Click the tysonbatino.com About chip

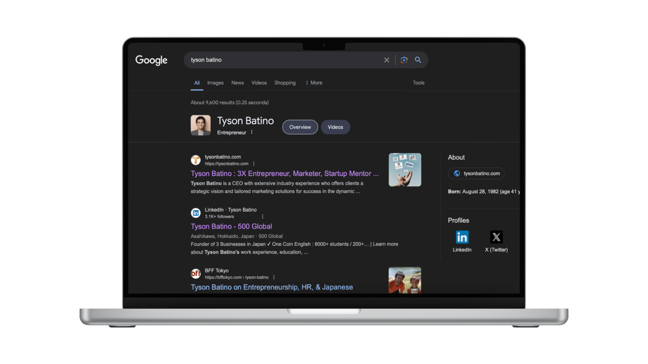pos(476,174)
